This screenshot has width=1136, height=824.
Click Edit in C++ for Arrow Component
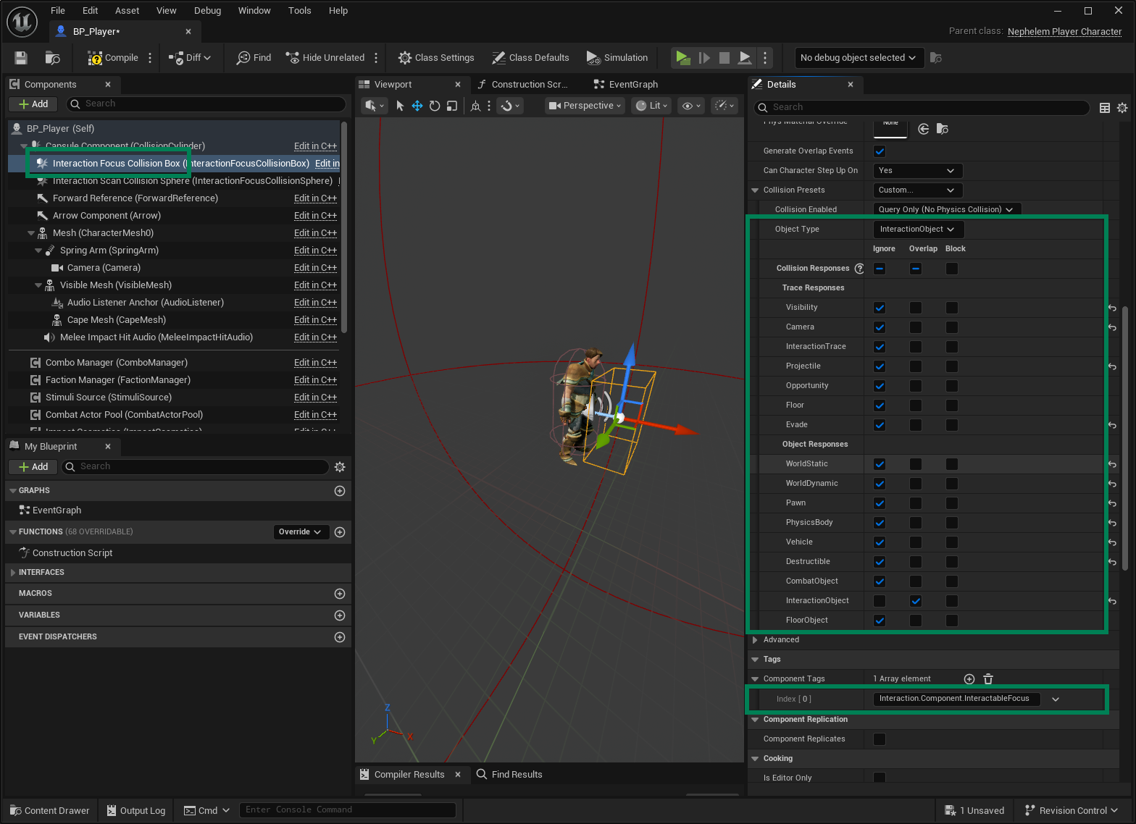point(315,216)
